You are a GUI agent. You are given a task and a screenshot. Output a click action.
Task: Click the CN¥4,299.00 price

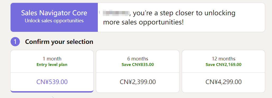(x=223, y=82)
